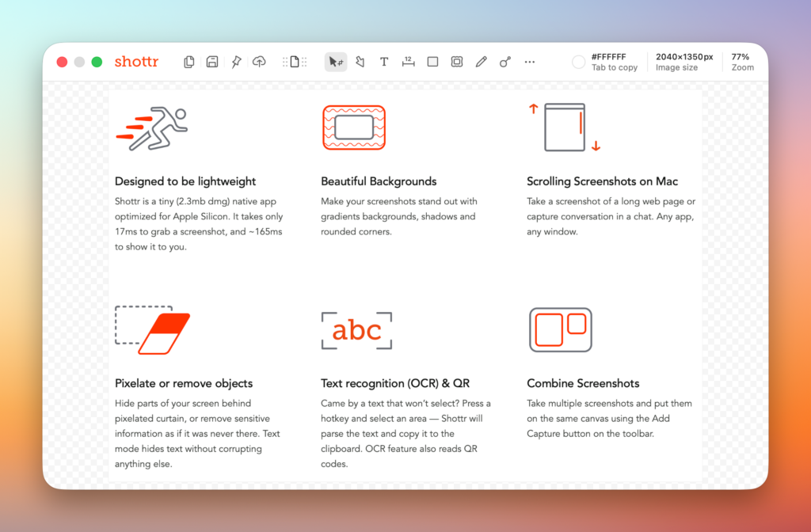Viewport: 811px width, 532px height.
Task: Open the 77% zoom control
Action: (741, 62)
